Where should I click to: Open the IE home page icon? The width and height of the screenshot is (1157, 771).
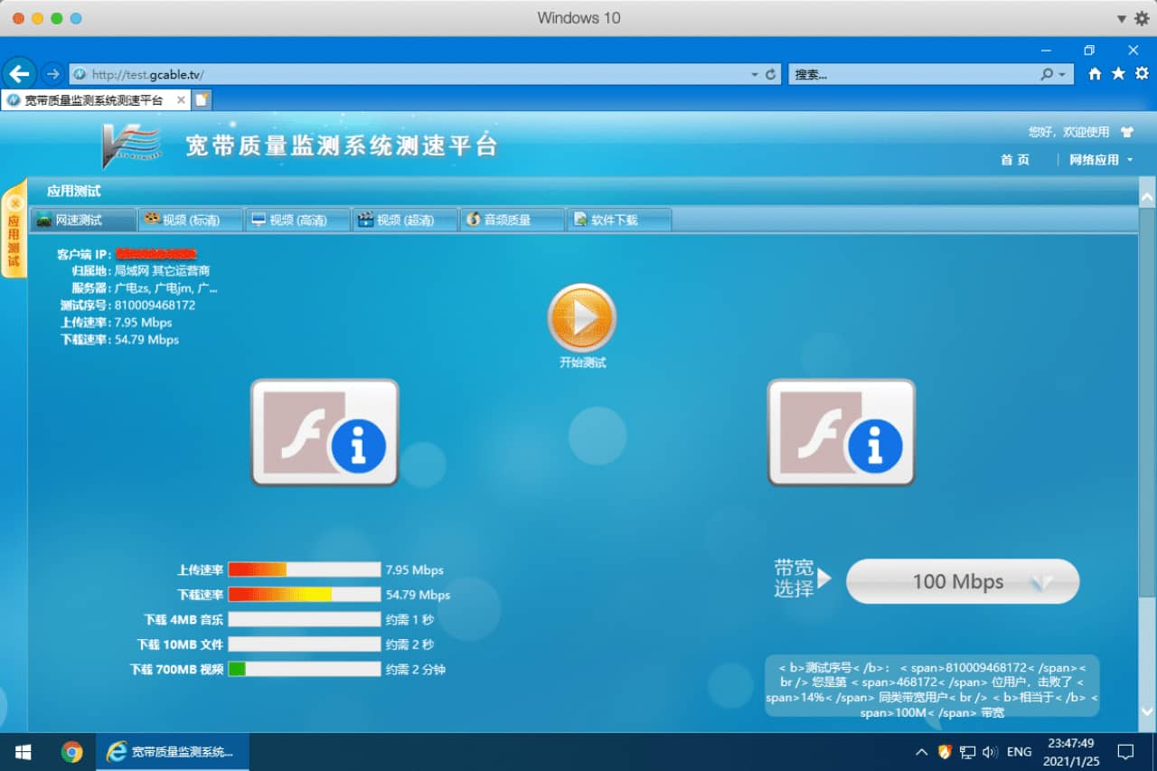[1095, 74]
